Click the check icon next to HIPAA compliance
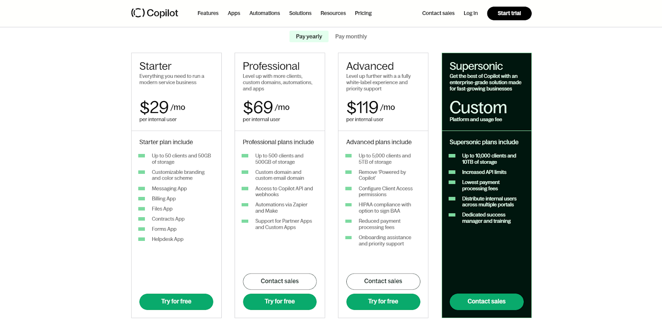The height and width of the screenshot is (324, 662). click(348, 204)
